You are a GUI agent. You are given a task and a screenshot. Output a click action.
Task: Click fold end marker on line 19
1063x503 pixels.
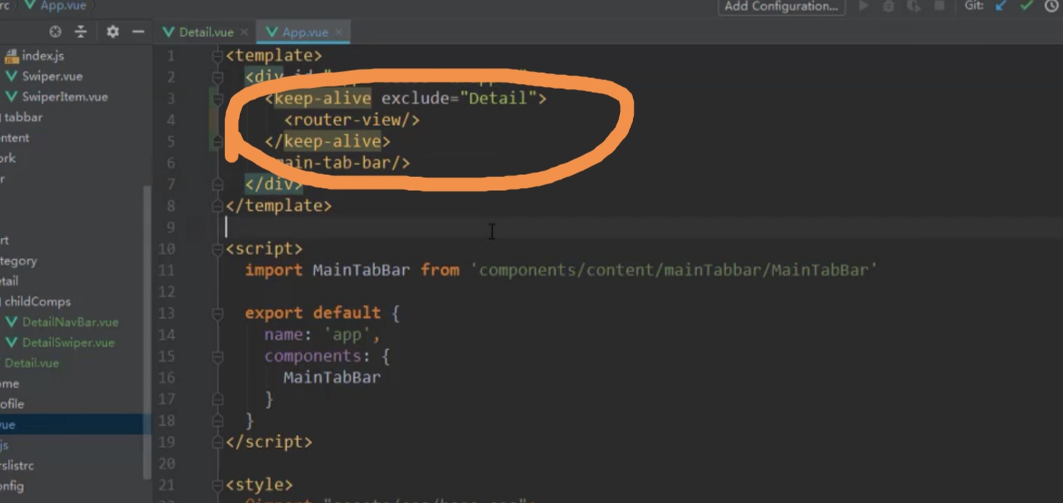pyautogui.click(x=217, y=442)
